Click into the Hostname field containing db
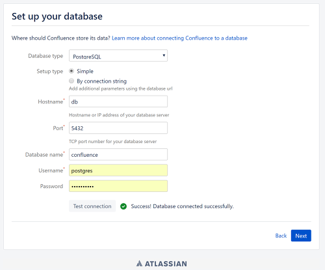 (x=118, y=101)
